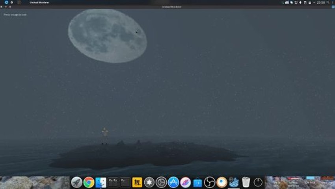This screenshot has height=189, width=335.
Task: Switch to the Godot engine dock icon
Action: 234,182
